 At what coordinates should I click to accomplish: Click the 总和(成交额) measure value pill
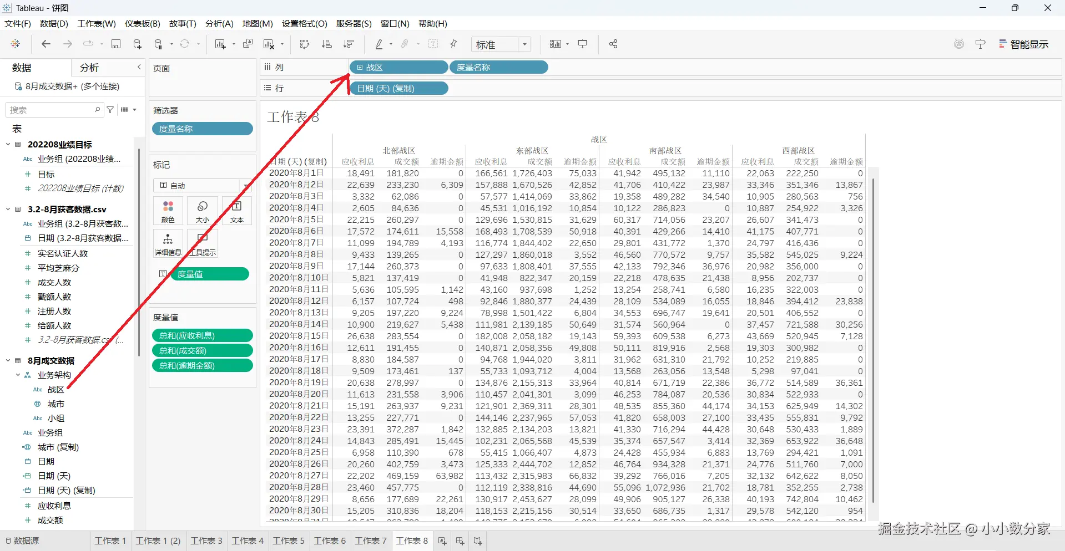click(x=203, y=351)
